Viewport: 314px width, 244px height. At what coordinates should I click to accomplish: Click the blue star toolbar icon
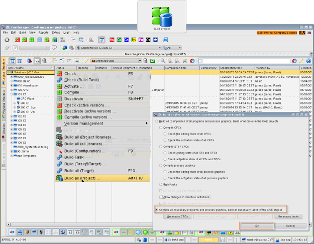155,40
